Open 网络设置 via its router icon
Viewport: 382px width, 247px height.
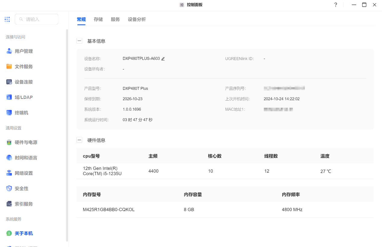[x=9, y=173]
